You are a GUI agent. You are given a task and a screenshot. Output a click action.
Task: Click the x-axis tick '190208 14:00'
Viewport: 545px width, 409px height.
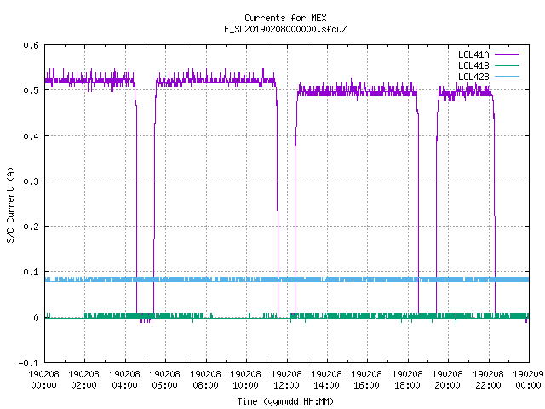pos(326,380)
